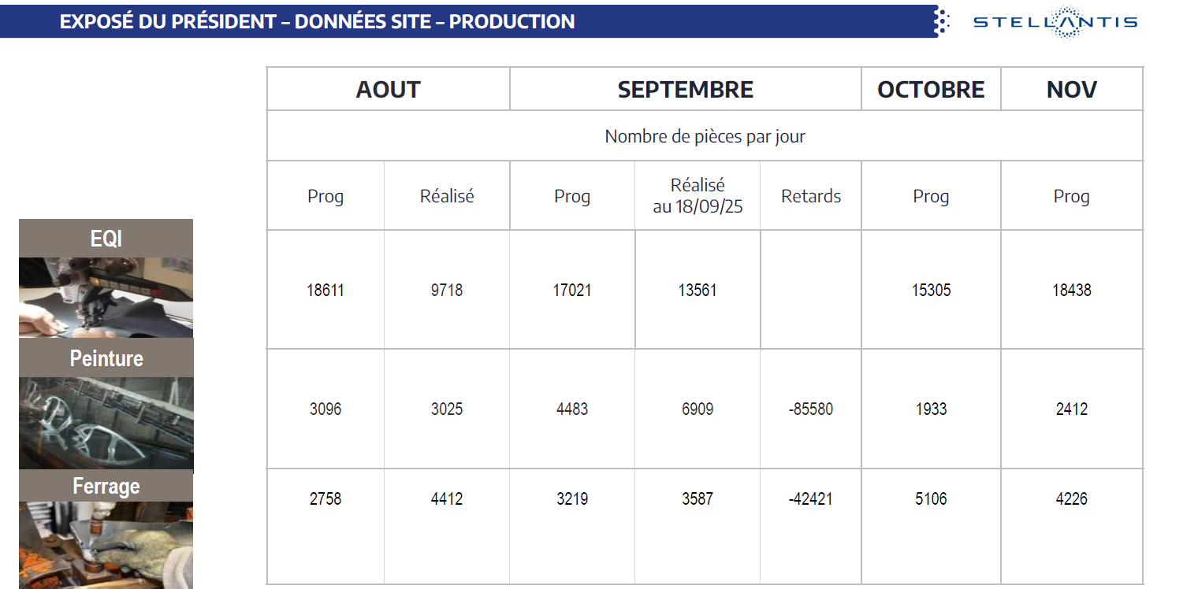1183x589 pixels.
Task: Select the Peinture workshop photo
Action: pyautogui.click(x=106, y=424)
